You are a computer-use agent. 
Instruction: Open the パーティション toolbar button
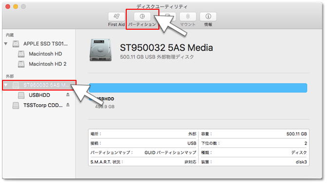pyautogui.click(x=142, y=17)
